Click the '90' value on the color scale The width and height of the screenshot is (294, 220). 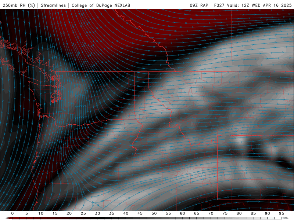[267, 213]
